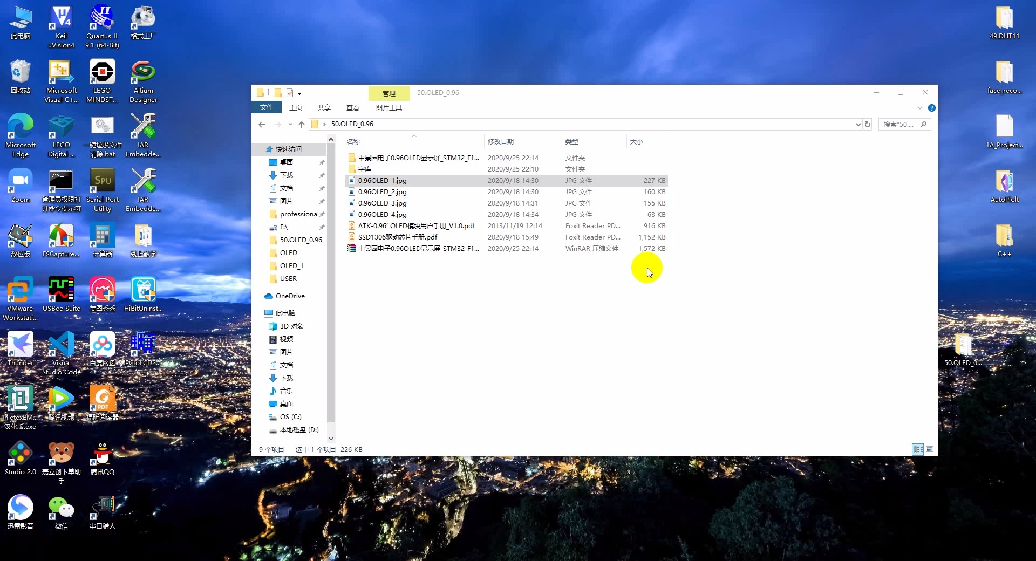Open the 图片工具 ribbon tab
The width and height of the screenshot is (1036, 561).
(x=388, y=107)
